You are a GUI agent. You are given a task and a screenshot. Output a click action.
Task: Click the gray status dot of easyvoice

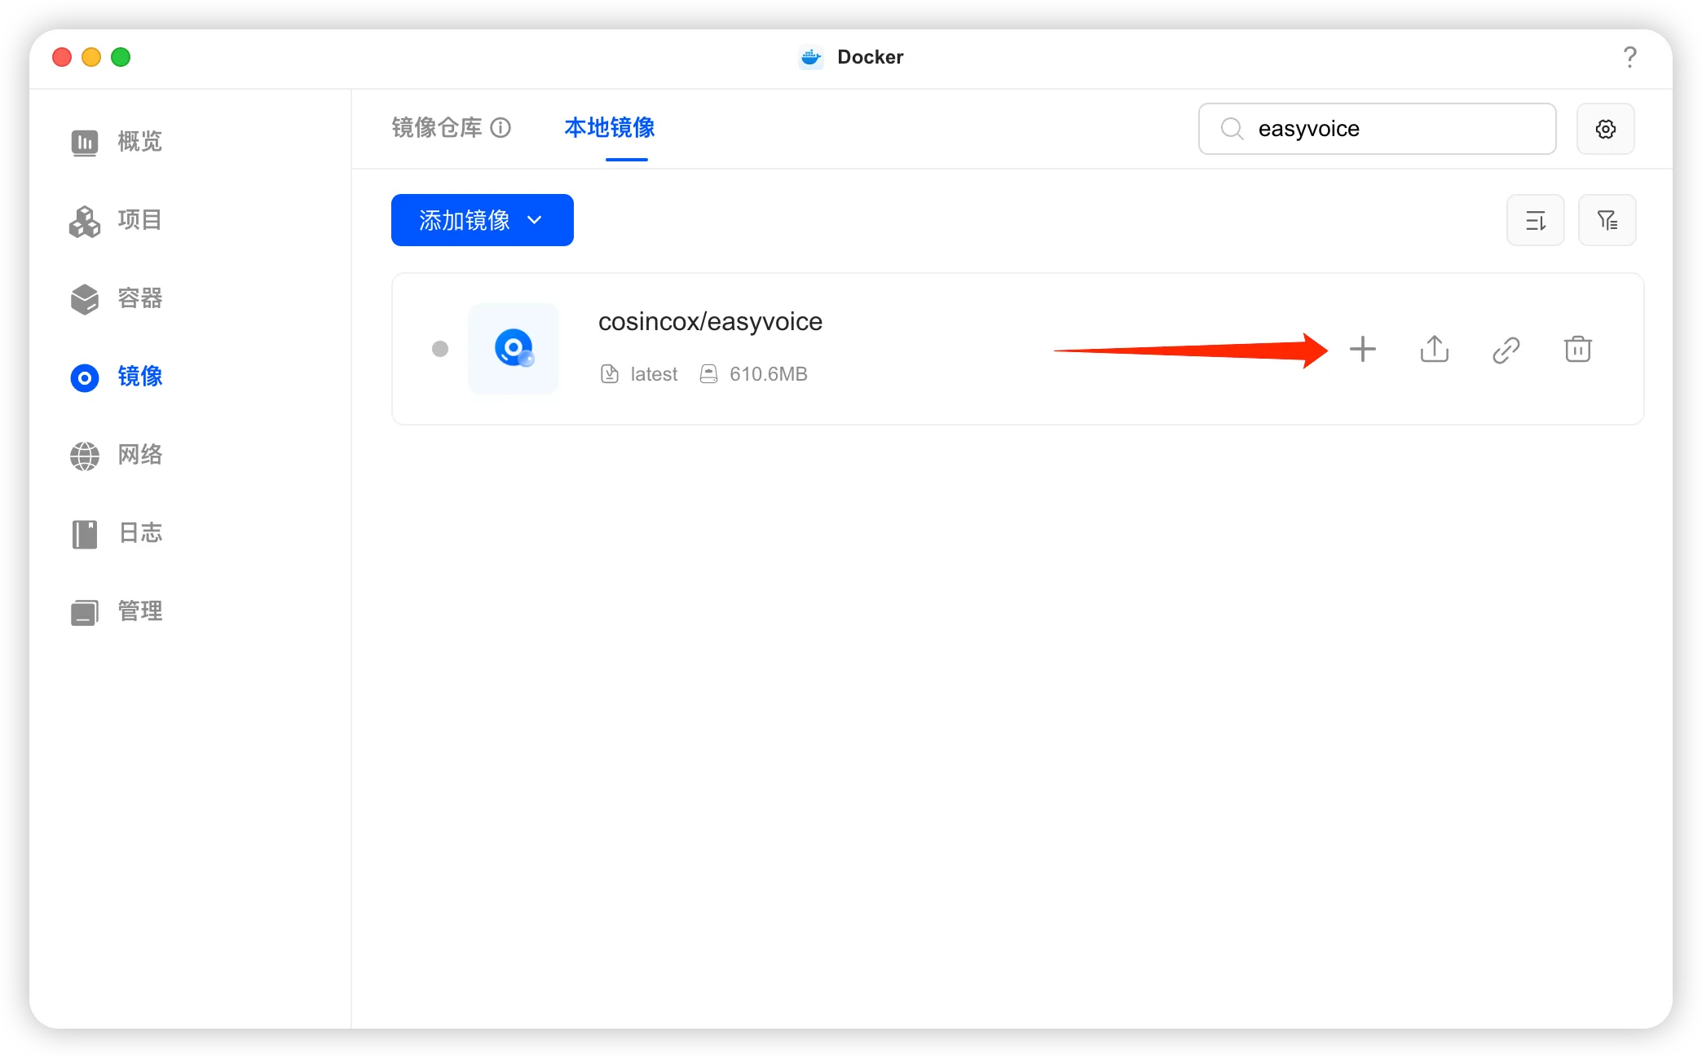pyautogui.click(x=440, y=349)
